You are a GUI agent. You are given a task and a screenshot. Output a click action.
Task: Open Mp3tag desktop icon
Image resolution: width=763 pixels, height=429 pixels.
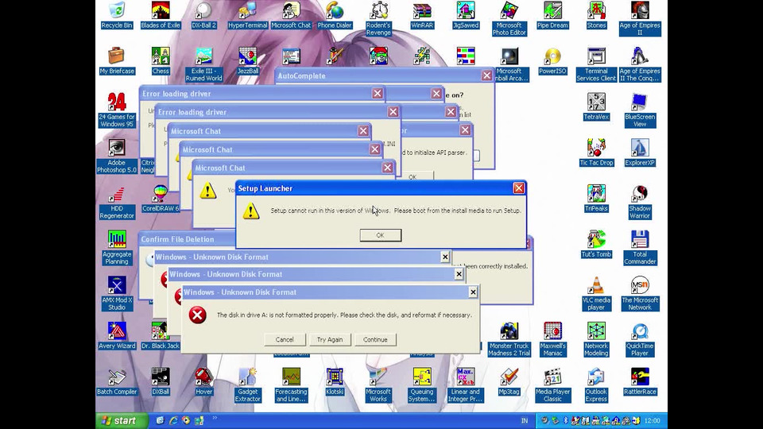(509, 381)
